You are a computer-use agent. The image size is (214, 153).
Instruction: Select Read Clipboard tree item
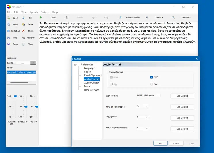(93, 75)
